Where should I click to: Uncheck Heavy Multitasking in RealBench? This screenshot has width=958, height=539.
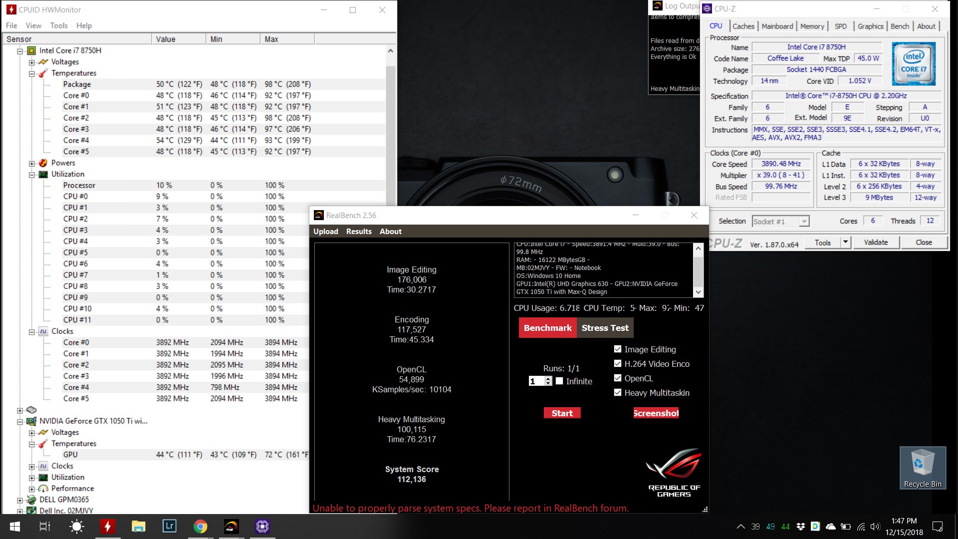[x=618, y=393]
